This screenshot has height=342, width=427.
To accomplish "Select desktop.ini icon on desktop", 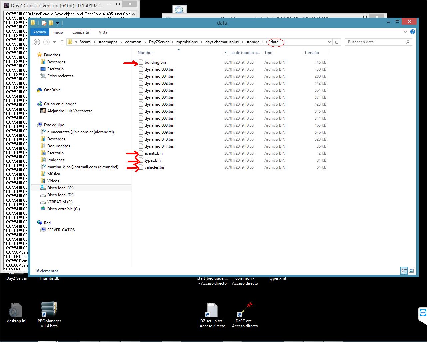I will pos(17,313).
